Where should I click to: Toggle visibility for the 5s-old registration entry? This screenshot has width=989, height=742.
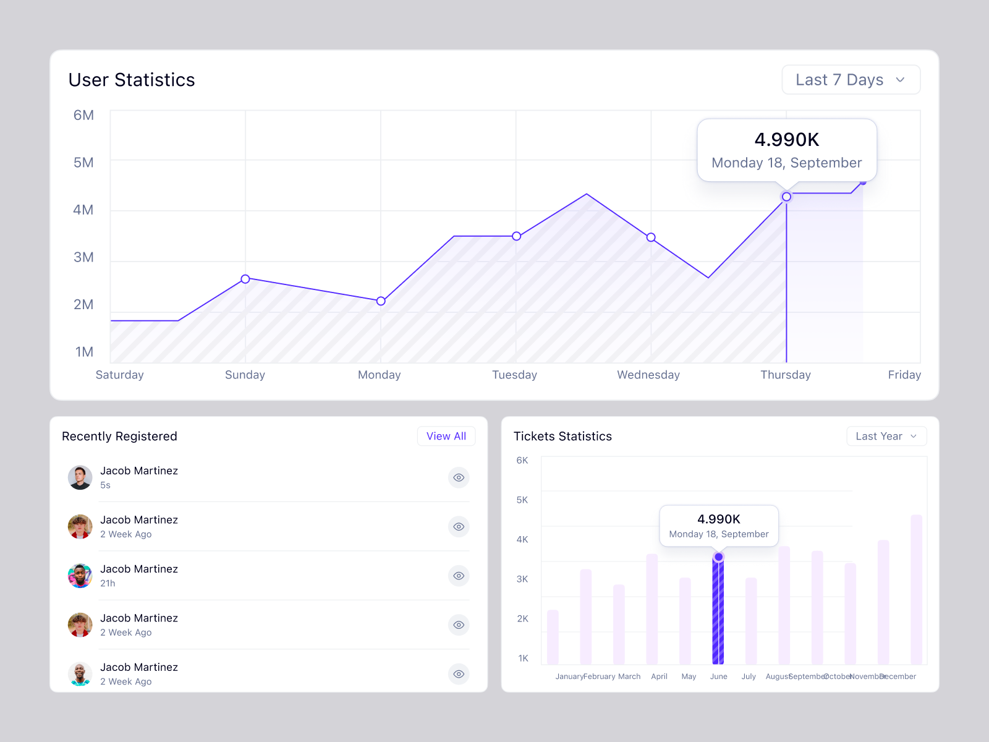tap(458, 477)
